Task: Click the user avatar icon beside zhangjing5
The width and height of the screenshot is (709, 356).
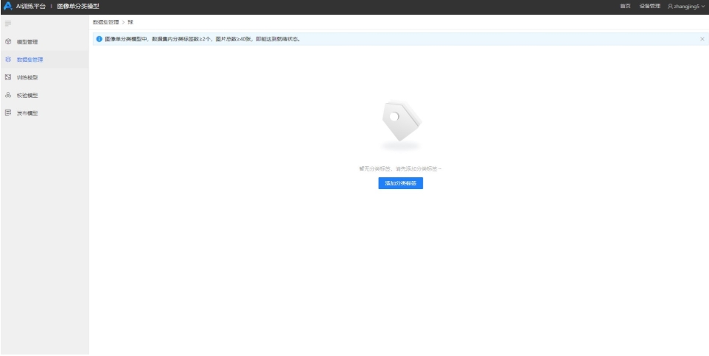Action: [670, 6]
